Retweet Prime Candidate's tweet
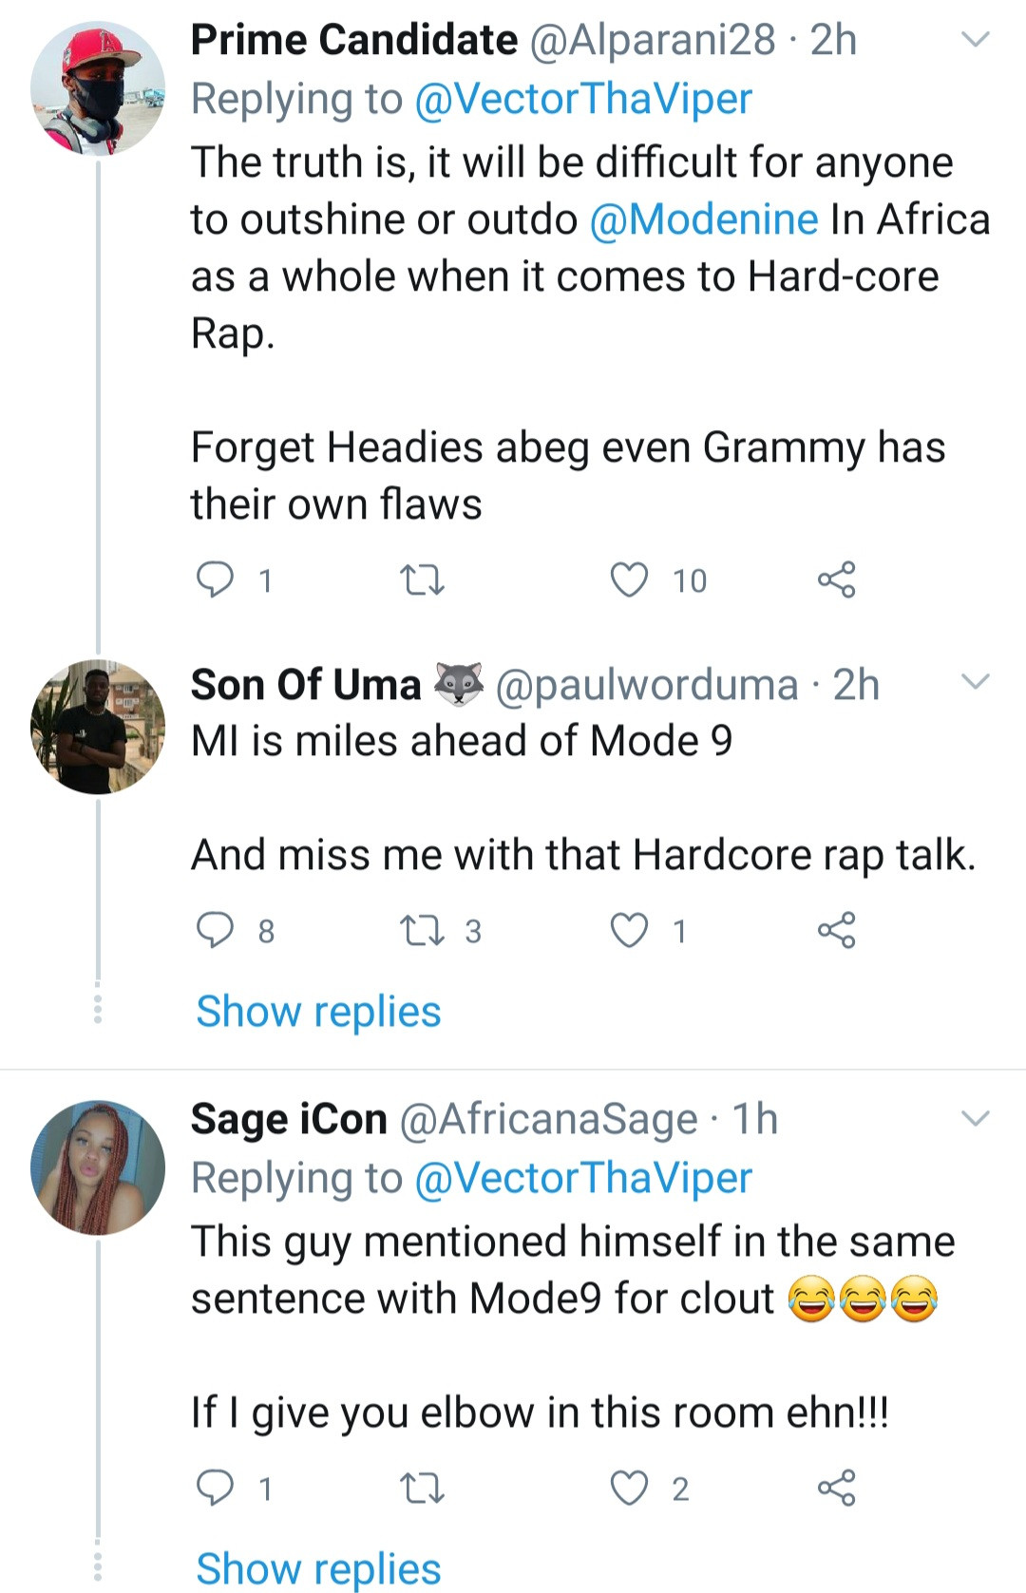1026x1593 pixels. click(x=422, y=579)
